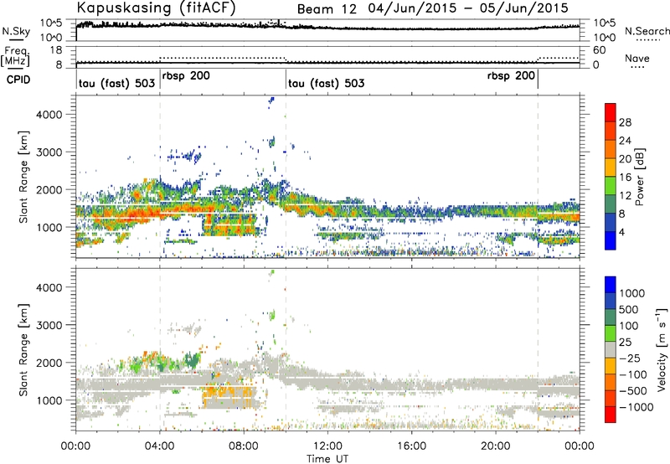Image resolution: width=670 pixels, height=464 pixels.
Task: Click the 16 tick on the Power color bar
Action: tap(625, 178)
